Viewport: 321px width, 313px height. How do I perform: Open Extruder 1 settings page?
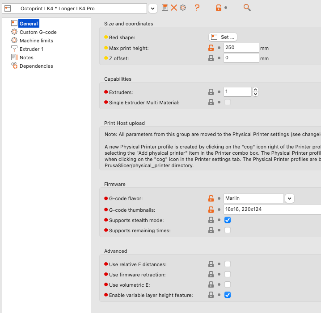click(x=31, y=49)
